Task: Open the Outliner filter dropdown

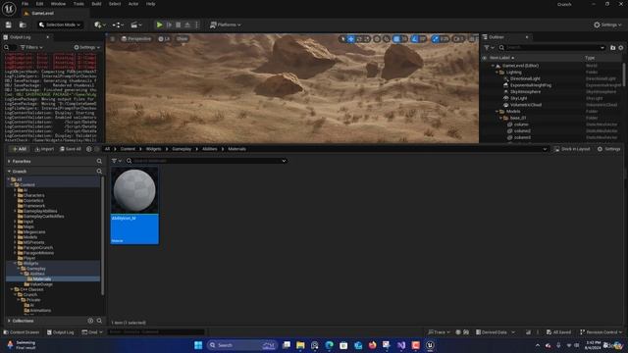Action: click(489, 48)
